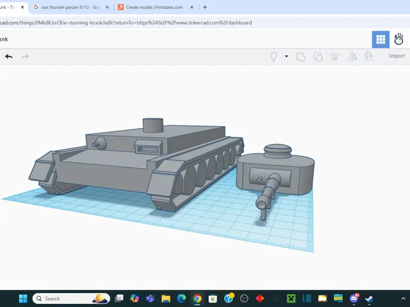Click the Group shapes icon
This screenshot has height=307, width=410.
point(300,57)
